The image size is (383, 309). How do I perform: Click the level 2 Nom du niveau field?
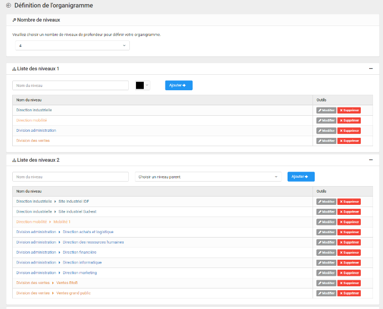click(x=70, y=177)
